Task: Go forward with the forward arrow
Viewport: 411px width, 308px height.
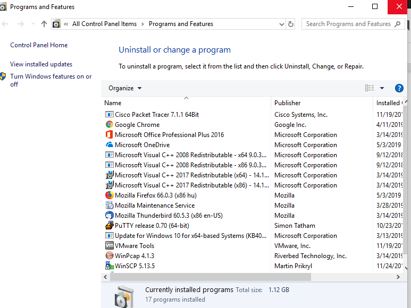Action: coord(20,24)
